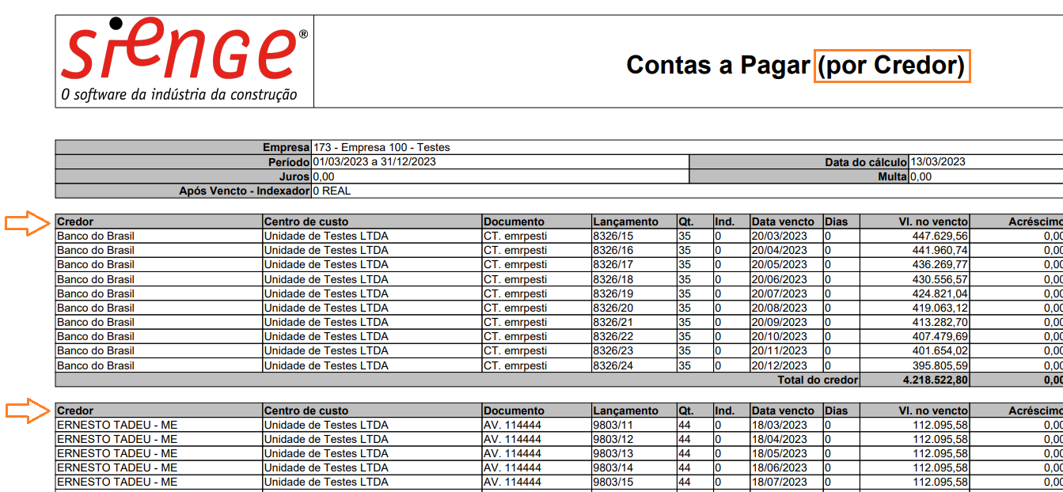Click due date 18/03/2023
Screen dimensions: 1063x492
tap(780, 425)
